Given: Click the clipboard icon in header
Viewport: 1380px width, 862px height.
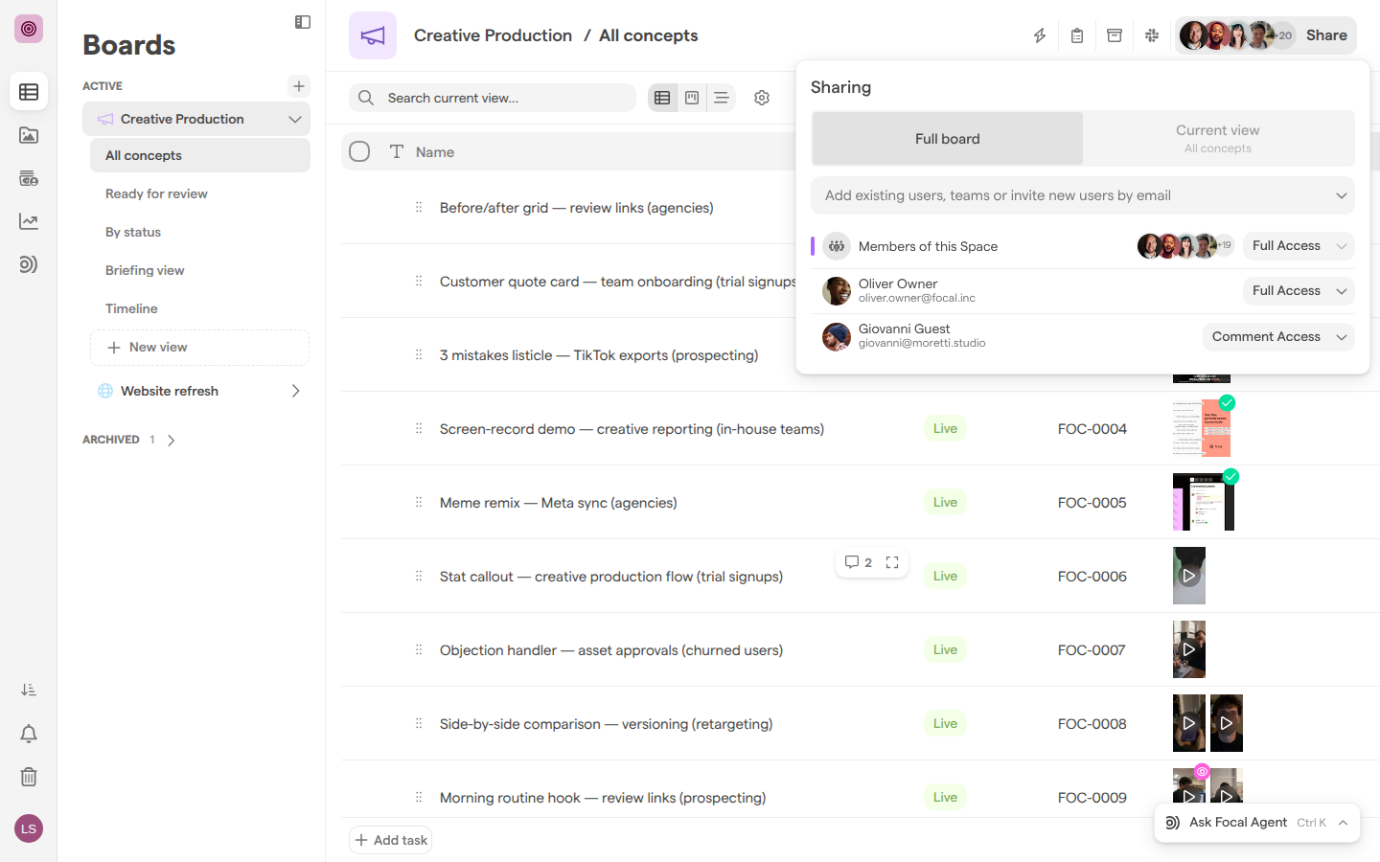Looking at the screenshot, I should 1077,35.
